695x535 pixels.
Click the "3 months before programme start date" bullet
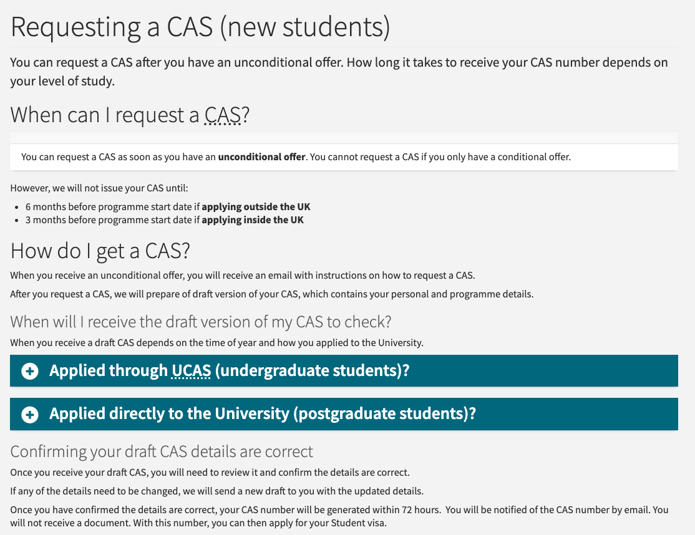point(112,220)
